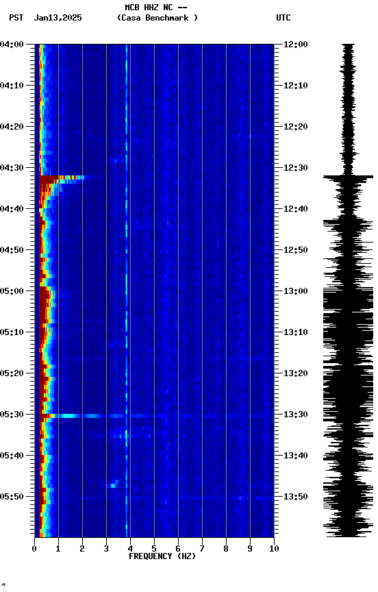Click the 13:00 UTC time label
The height and width of the screenshot is (592, 378).
[296, 291]
